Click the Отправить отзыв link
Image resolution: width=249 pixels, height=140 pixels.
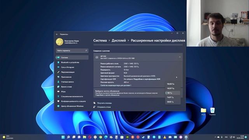pyautogui.click(x=104, y=107)
